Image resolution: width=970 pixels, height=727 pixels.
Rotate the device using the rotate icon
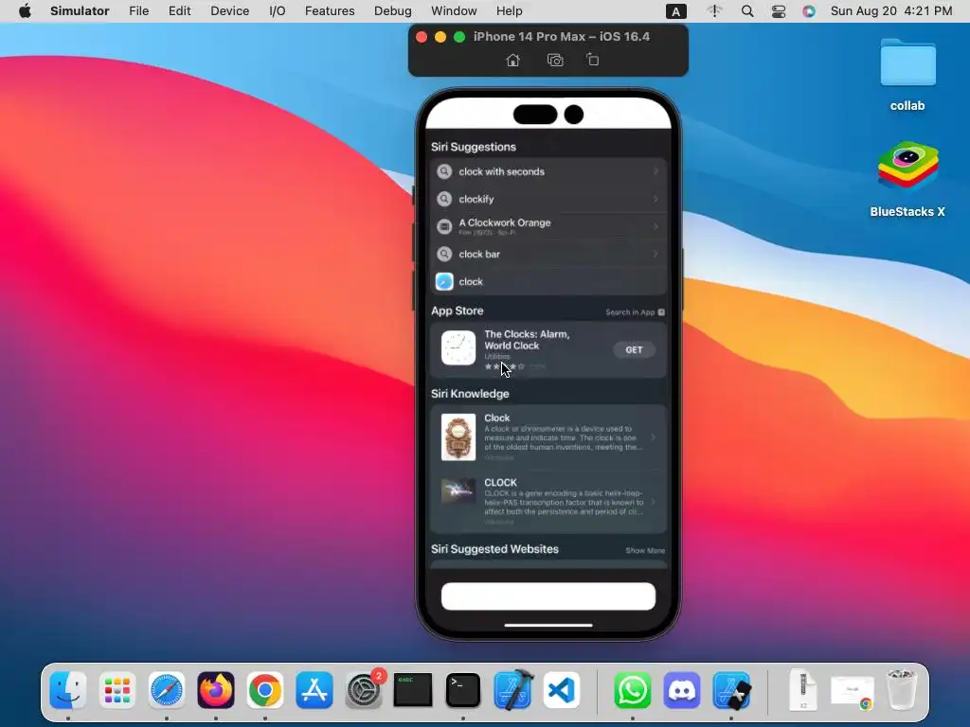[593, 60]
